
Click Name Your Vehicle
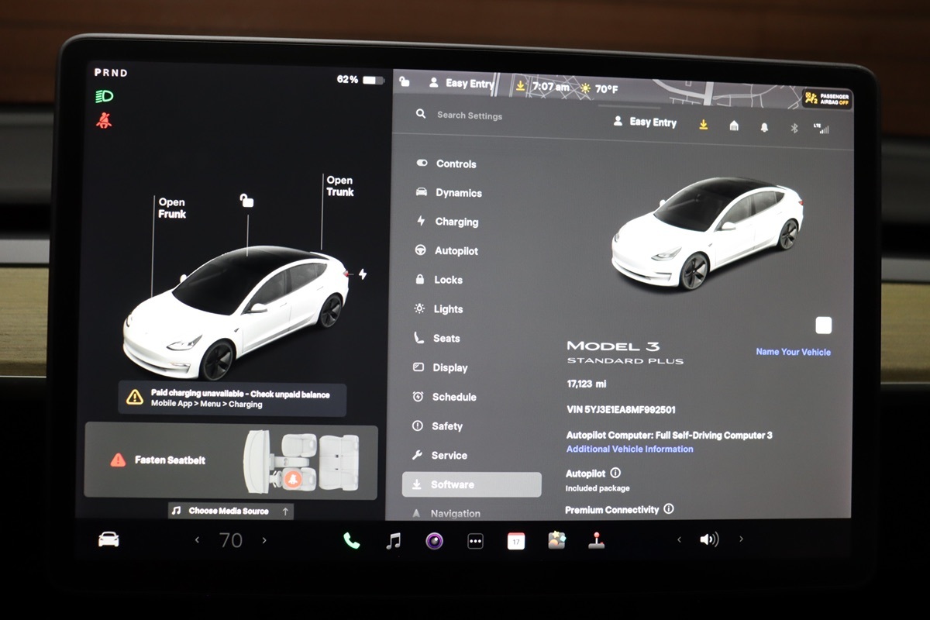pyautogui.click(x=793, y=352)
